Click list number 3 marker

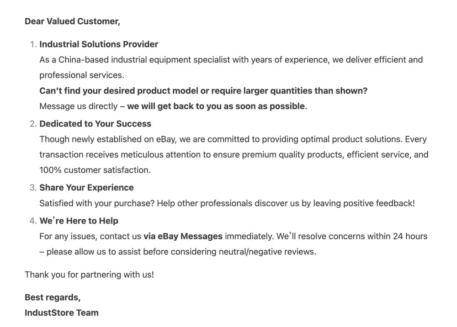32,188
